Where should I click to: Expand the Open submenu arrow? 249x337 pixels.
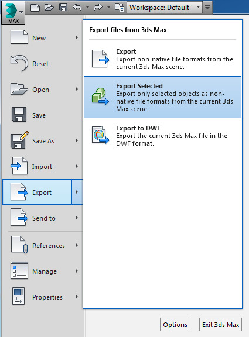[77, 89]
